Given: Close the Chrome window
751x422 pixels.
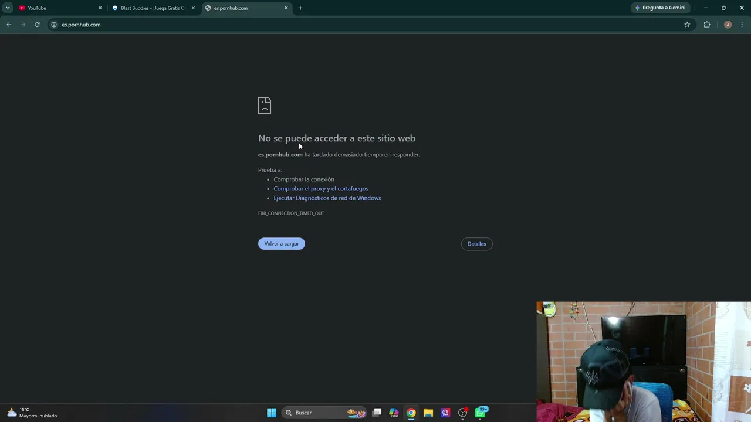Looking at the screenshot, I should [742, 8].
